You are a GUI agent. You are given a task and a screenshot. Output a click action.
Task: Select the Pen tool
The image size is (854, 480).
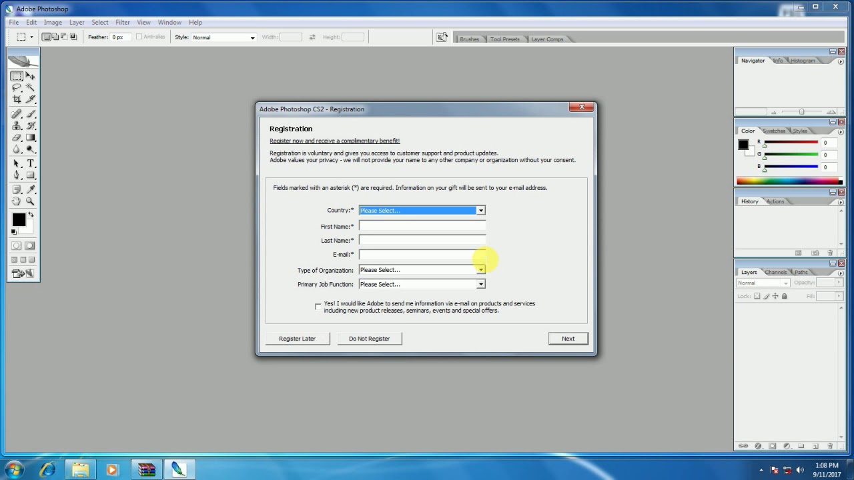(17, 175)
